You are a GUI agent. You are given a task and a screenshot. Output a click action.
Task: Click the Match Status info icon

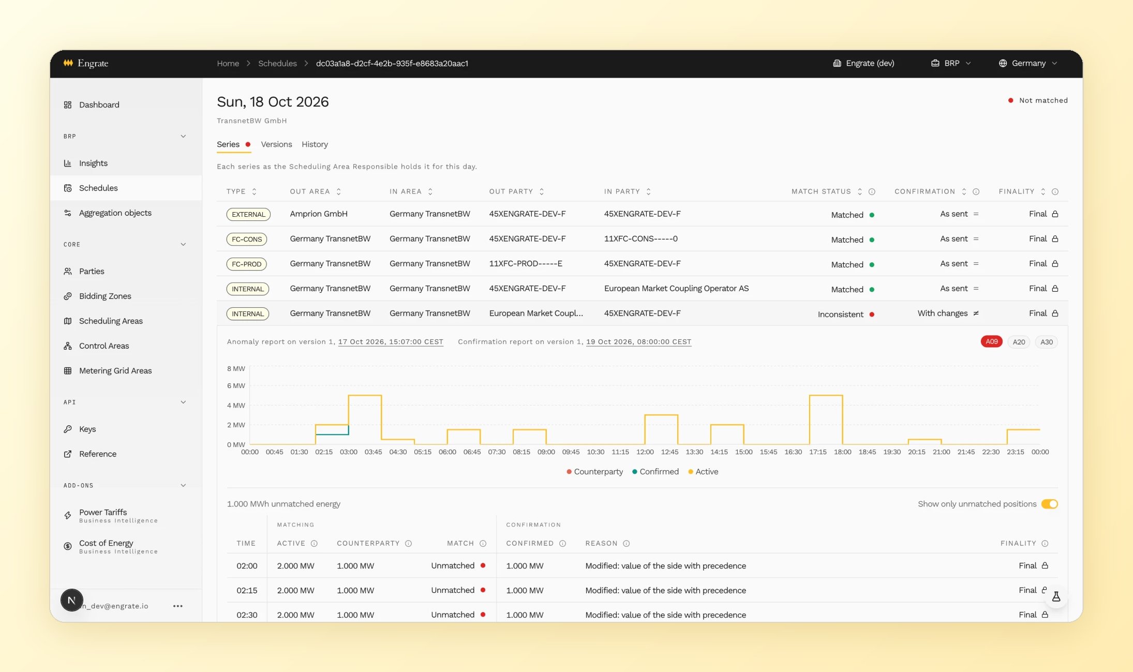coord(872,191)
